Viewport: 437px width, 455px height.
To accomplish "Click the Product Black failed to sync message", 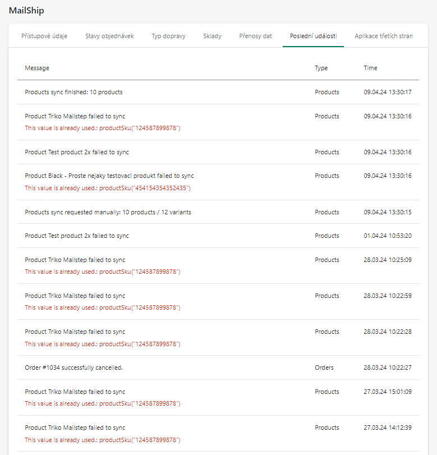I will point(109,176).
